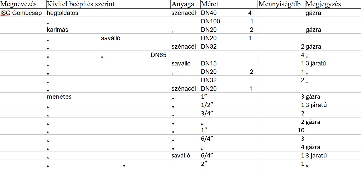The width and height of the screenshot is (361, 173).
Task: Click the 1/2” size cell
Action: click(x=207, y=105)
